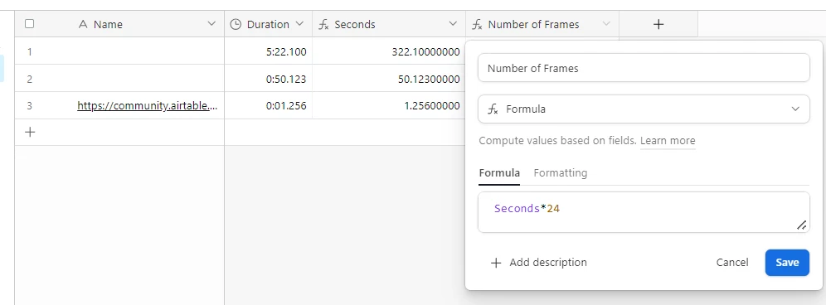Viewport: 826px width, 305px height.
Task: Cancel the field editing dialog
Action: (732, 263)
